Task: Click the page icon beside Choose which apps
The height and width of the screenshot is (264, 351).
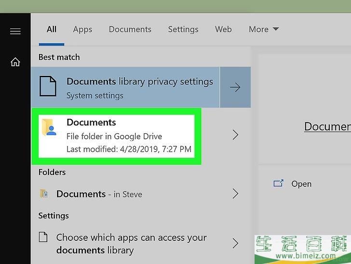Action: 43,237
